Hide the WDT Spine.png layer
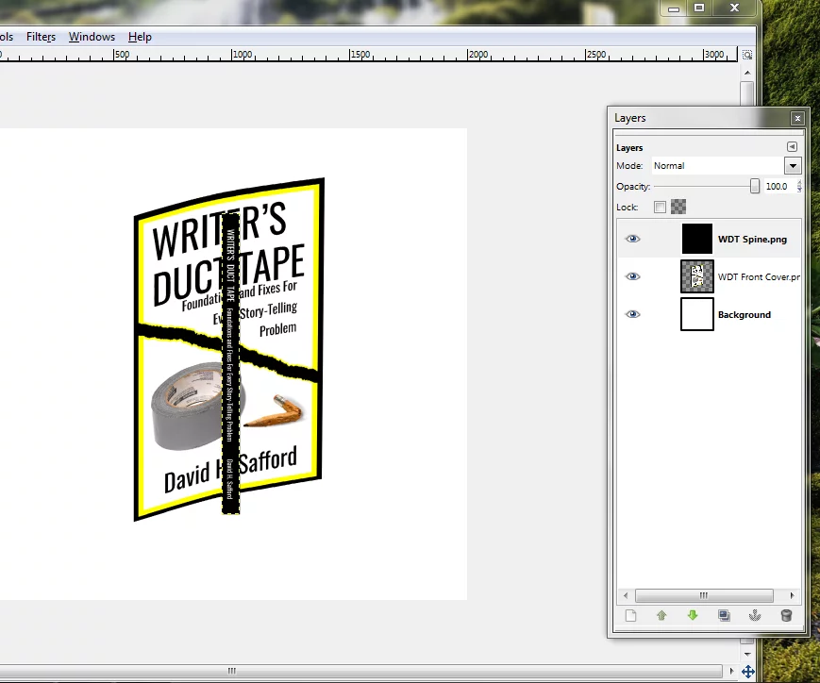Screen dimensions: 820x683 click(x=632, y=240)
